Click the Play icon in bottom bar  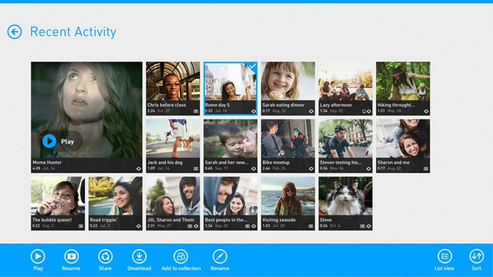(x=38, y=257)
